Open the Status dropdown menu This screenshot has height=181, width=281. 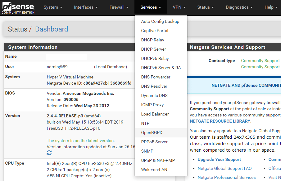click(x=206, y=7)
